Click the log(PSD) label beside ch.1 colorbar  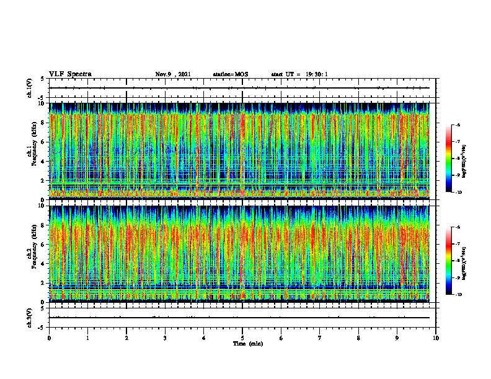pyautogui.click(x=464, y=162)
